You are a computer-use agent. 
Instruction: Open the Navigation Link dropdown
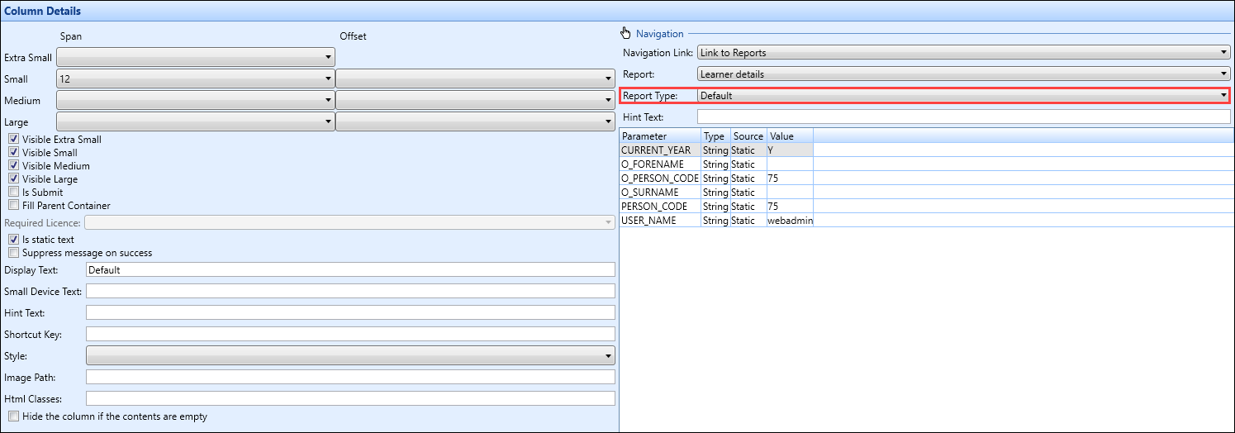click(964, 52)
